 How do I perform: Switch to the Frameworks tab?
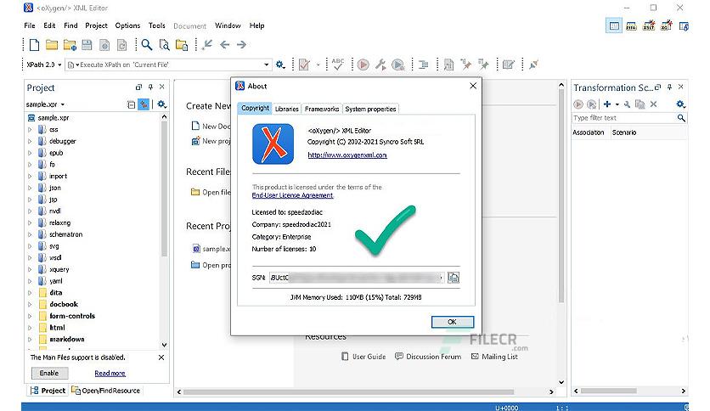click(322, 109)
